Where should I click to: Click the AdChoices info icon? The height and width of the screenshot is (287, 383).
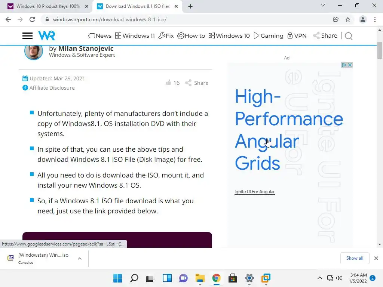click(344, 65)
